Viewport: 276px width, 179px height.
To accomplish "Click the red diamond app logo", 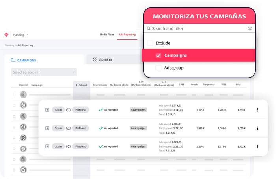I will point(6,35).
